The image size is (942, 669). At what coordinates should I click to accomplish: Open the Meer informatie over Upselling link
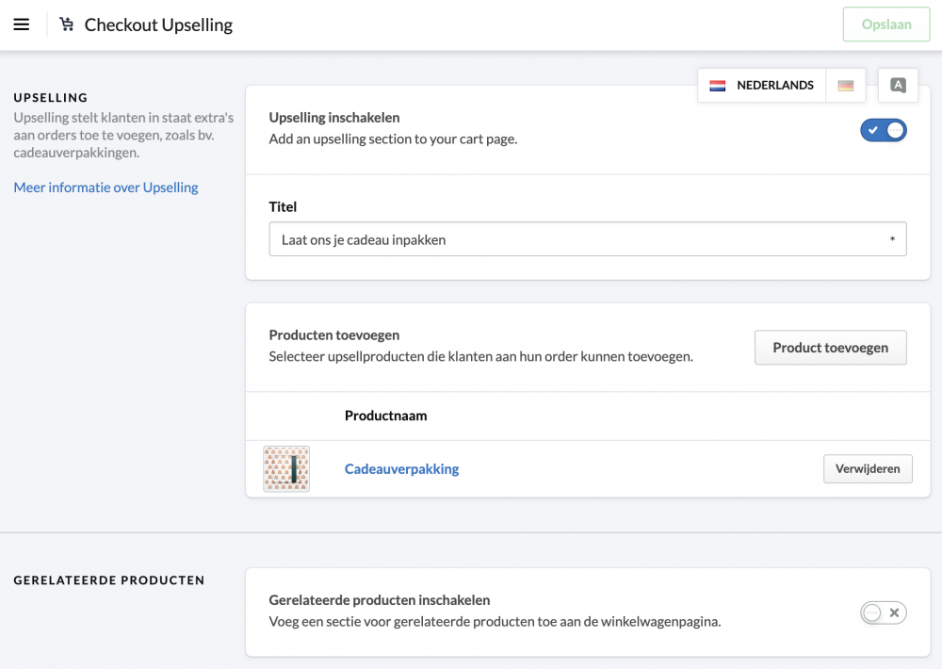coord(106,188)
